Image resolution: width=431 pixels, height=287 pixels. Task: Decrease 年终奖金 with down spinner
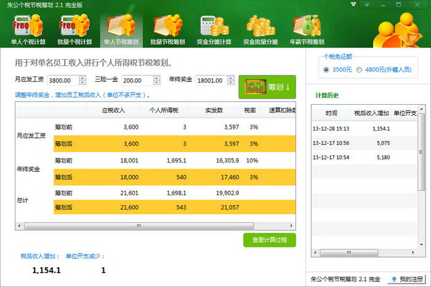(x=231, y=83)
